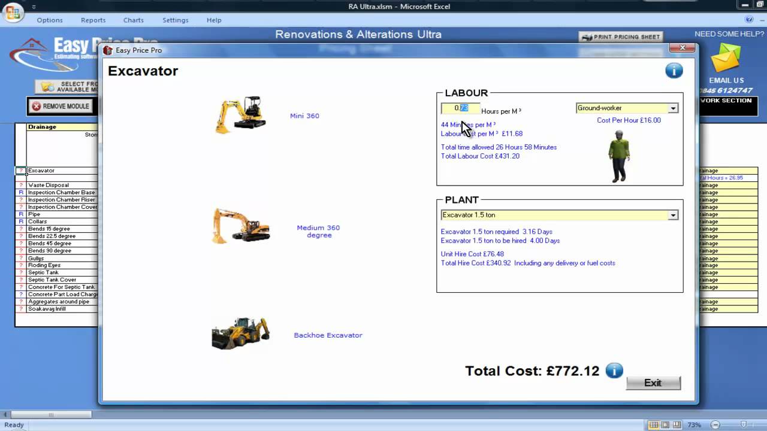Click the Print Pricing Sheet button
767x431 pixels.
pos(621,37)
